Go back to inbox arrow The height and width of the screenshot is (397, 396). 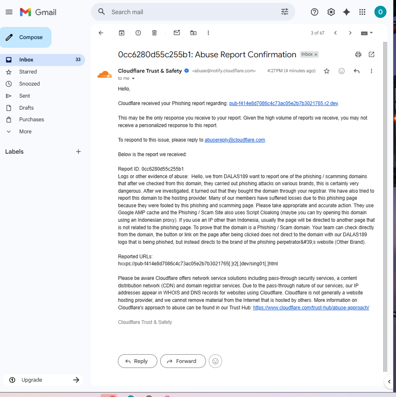101,33
